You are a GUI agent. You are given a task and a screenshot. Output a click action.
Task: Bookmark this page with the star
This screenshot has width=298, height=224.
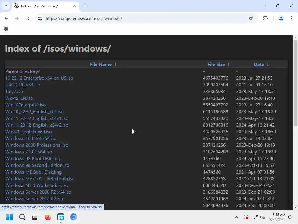[251, 18]
